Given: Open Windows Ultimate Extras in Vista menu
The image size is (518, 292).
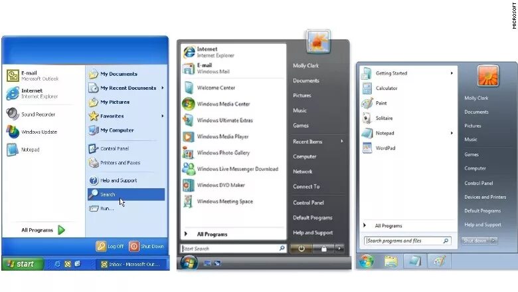Looking at the screenshot, I should coord(217,120).
